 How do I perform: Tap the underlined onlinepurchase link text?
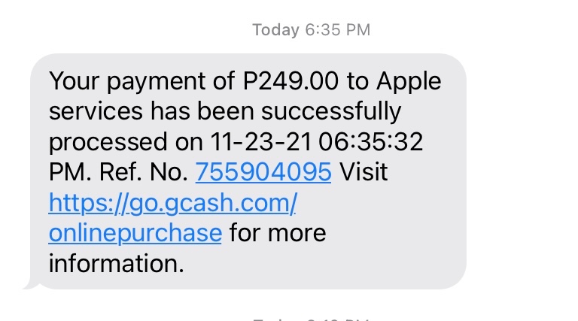click(135, 234)
